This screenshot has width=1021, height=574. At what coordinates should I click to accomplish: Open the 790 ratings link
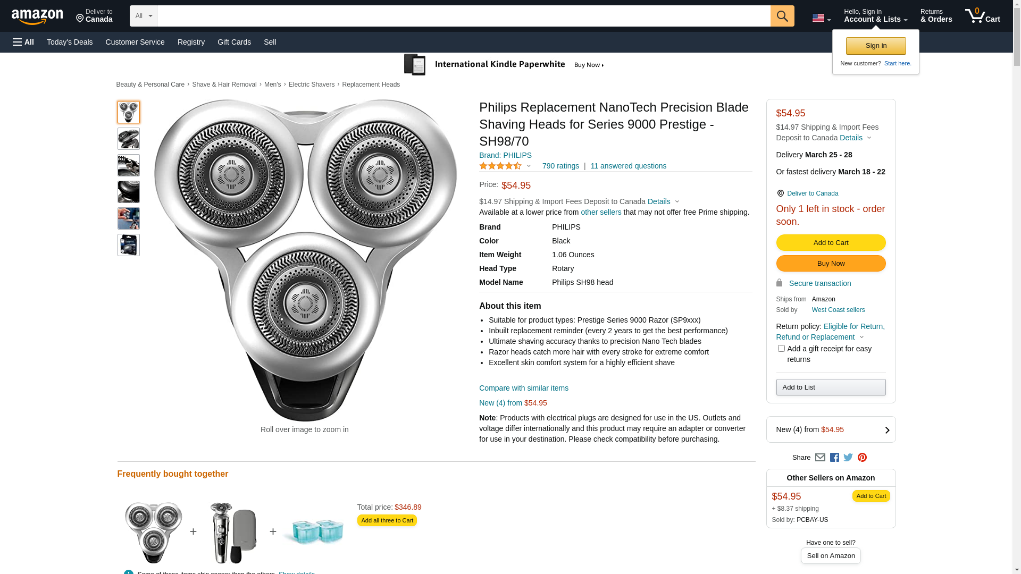point(560,166)
